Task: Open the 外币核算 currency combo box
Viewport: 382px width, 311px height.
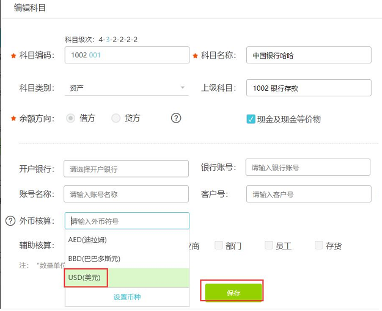Action: click(x=127, y=221)
